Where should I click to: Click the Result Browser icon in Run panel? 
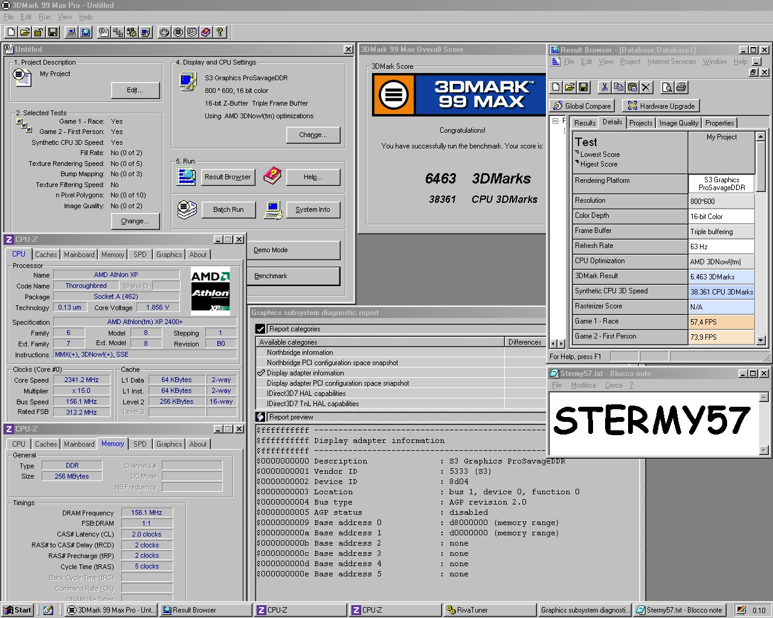(187, 176)
